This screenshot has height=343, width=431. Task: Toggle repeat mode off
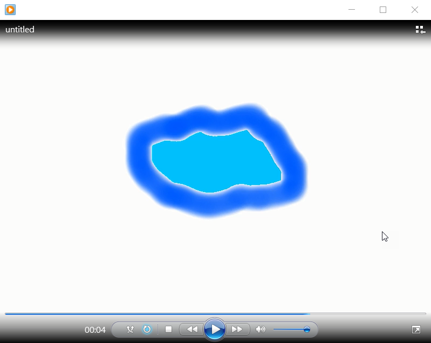click(x=147, y=330)
